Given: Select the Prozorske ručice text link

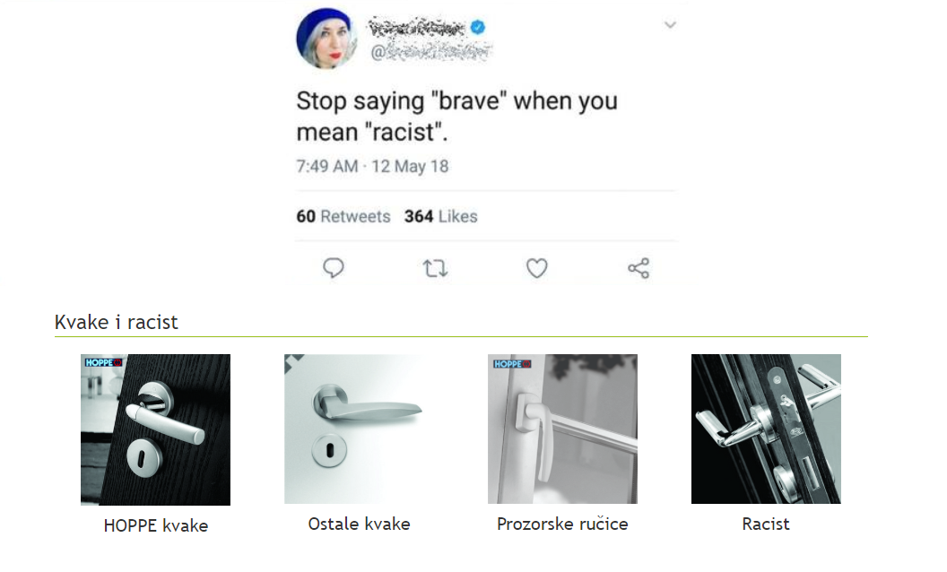Looking at the screenshot, I should [x=562, y=524].
